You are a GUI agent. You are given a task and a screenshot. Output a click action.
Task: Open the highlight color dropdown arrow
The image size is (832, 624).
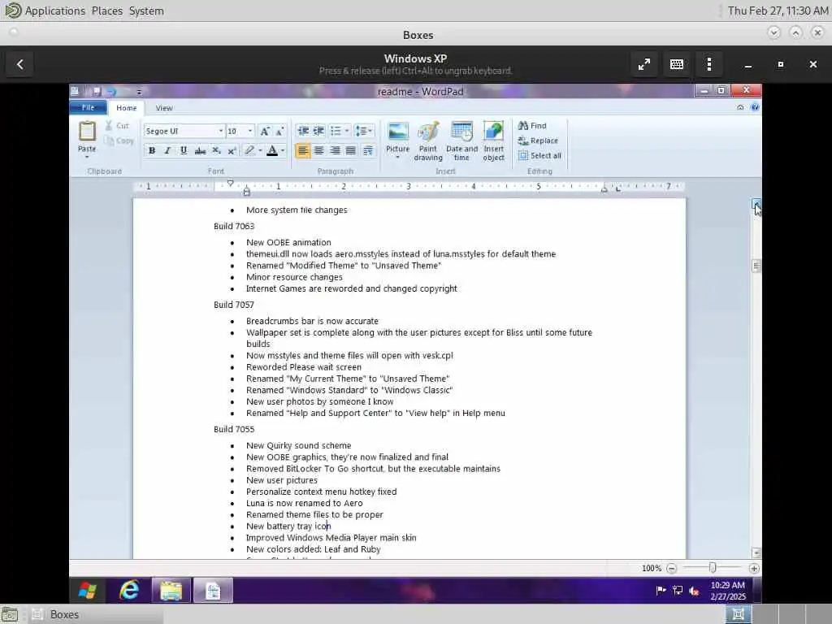point(260,150)
